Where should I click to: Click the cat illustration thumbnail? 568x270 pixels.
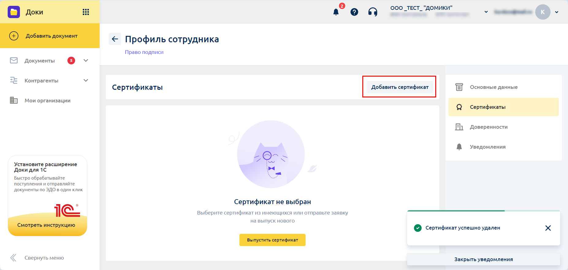click(x=271, y=154)
